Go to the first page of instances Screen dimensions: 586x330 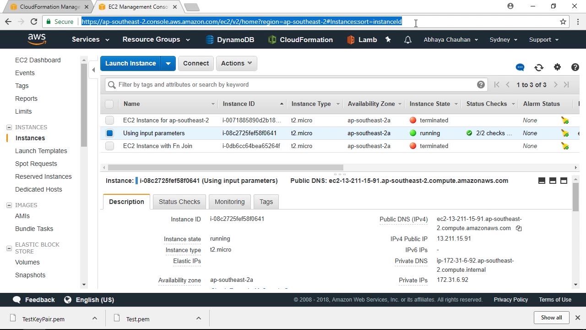[497, 85]
